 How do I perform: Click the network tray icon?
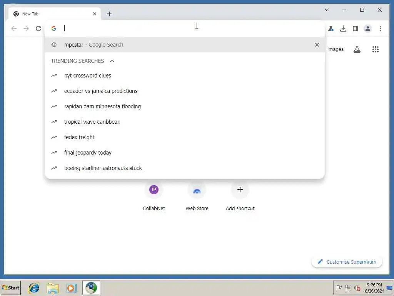click(x=348, y=288)
